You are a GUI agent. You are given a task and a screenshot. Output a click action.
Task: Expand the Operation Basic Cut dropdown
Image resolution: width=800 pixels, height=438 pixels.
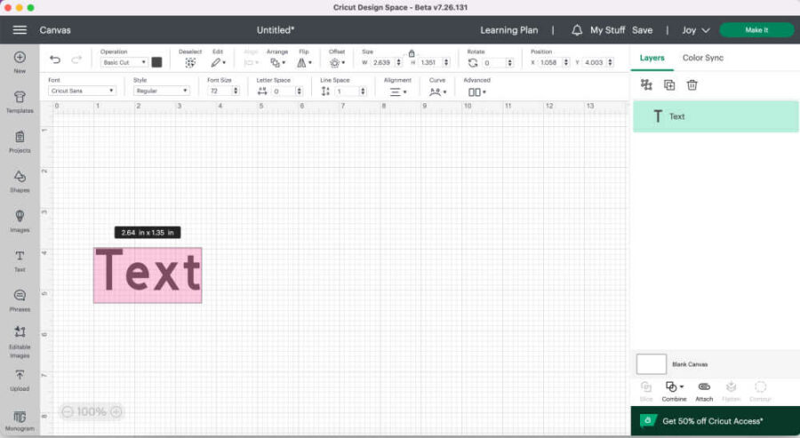point(124,62)
